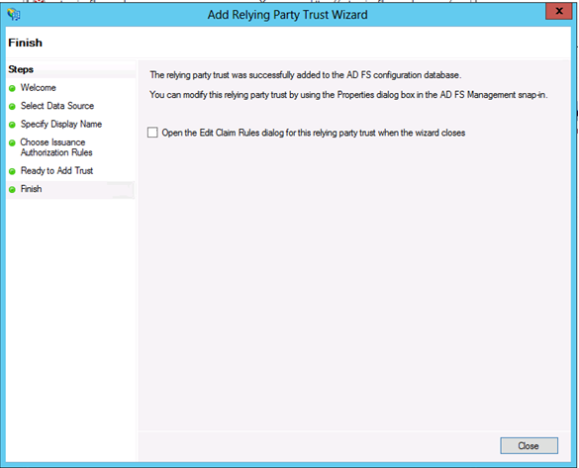This screenshot has width=579, height=468.
Task: Select the Welcome step
Action: (x=39, y=88)
